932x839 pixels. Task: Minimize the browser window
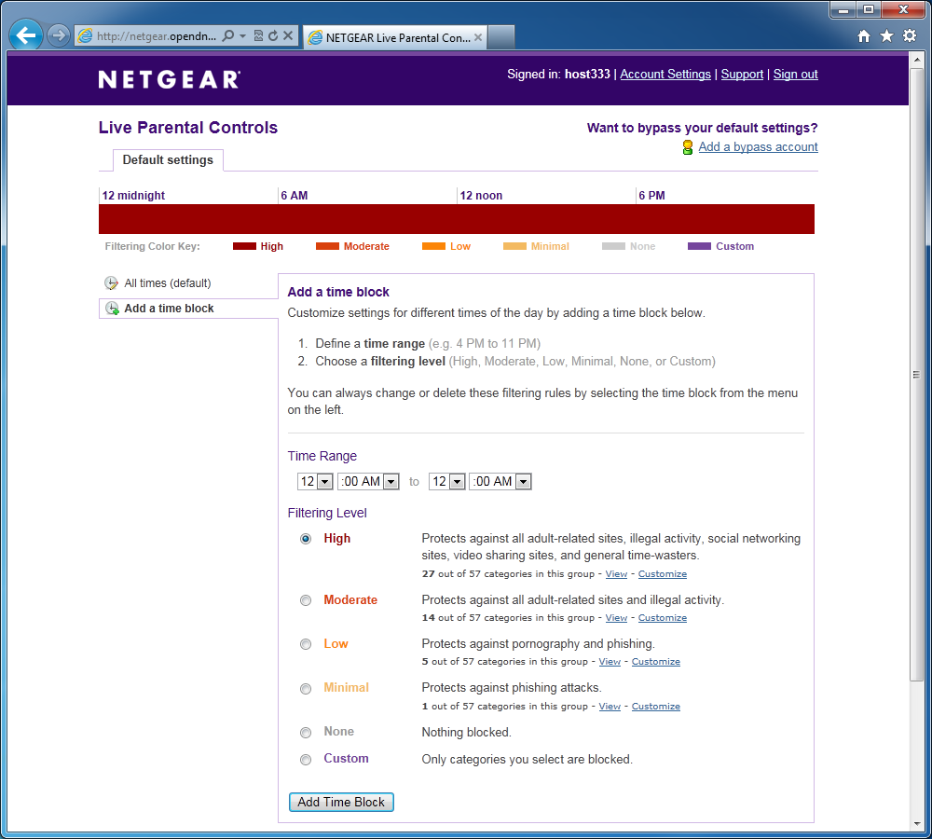[x=843, y=10]
